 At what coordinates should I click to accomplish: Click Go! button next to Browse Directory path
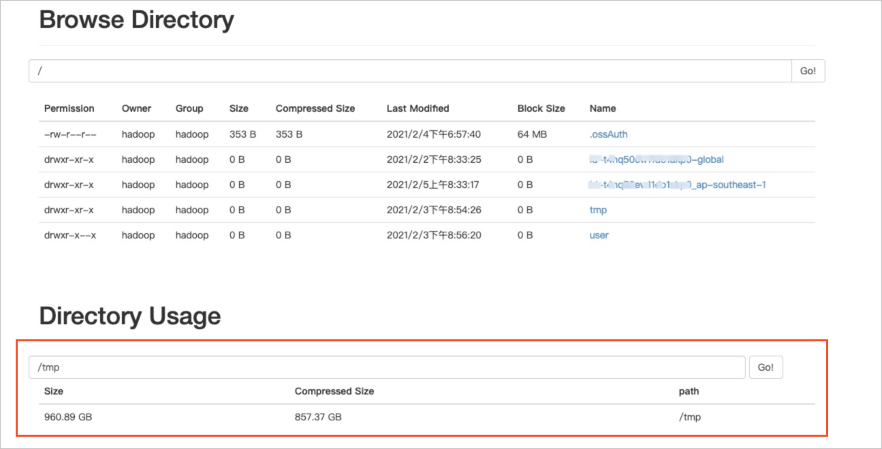click(x=808, y=71)
